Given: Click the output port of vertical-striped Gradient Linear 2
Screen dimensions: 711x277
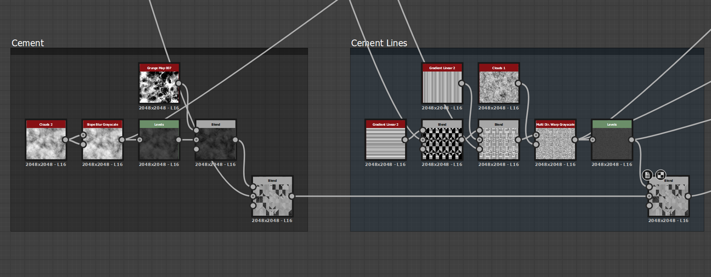Looking at the screenshot, I should [461, 83].
